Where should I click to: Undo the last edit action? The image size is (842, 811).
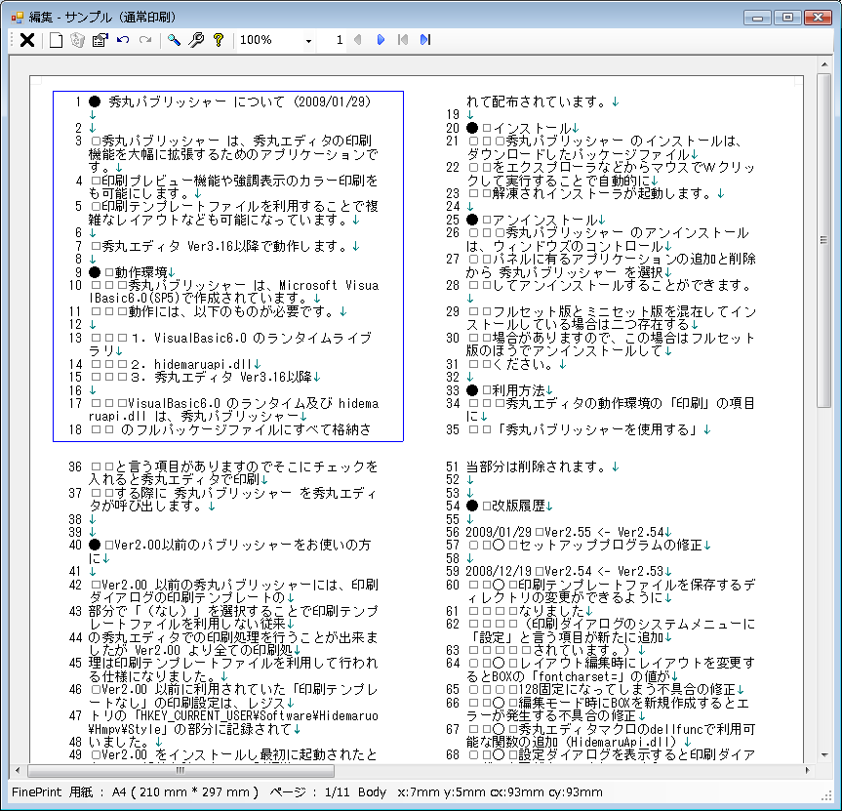pos(123,40)
